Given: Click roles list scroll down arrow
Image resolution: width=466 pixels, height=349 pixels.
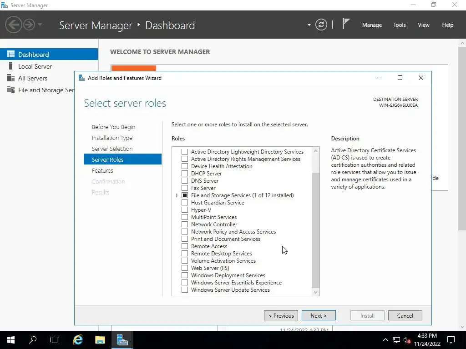Looking at the screenshot, I should coord(316,292).
